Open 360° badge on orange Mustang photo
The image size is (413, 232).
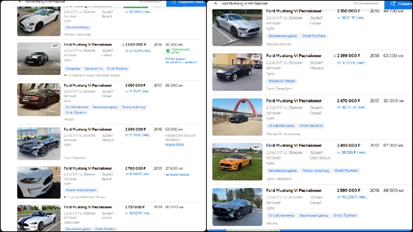[256, 147]
